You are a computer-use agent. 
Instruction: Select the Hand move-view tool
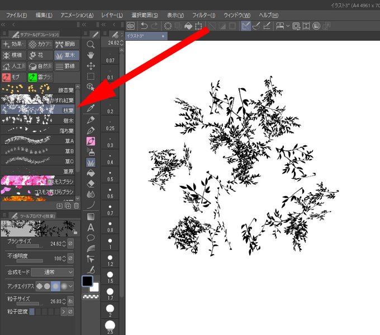click(91, 55)
